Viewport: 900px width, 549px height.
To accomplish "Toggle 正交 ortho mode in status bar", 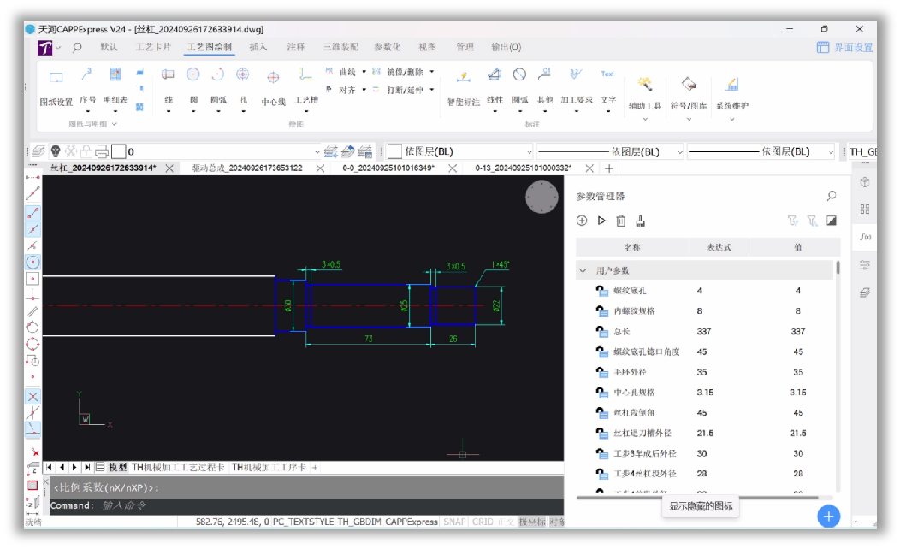I will coord(506,522).
